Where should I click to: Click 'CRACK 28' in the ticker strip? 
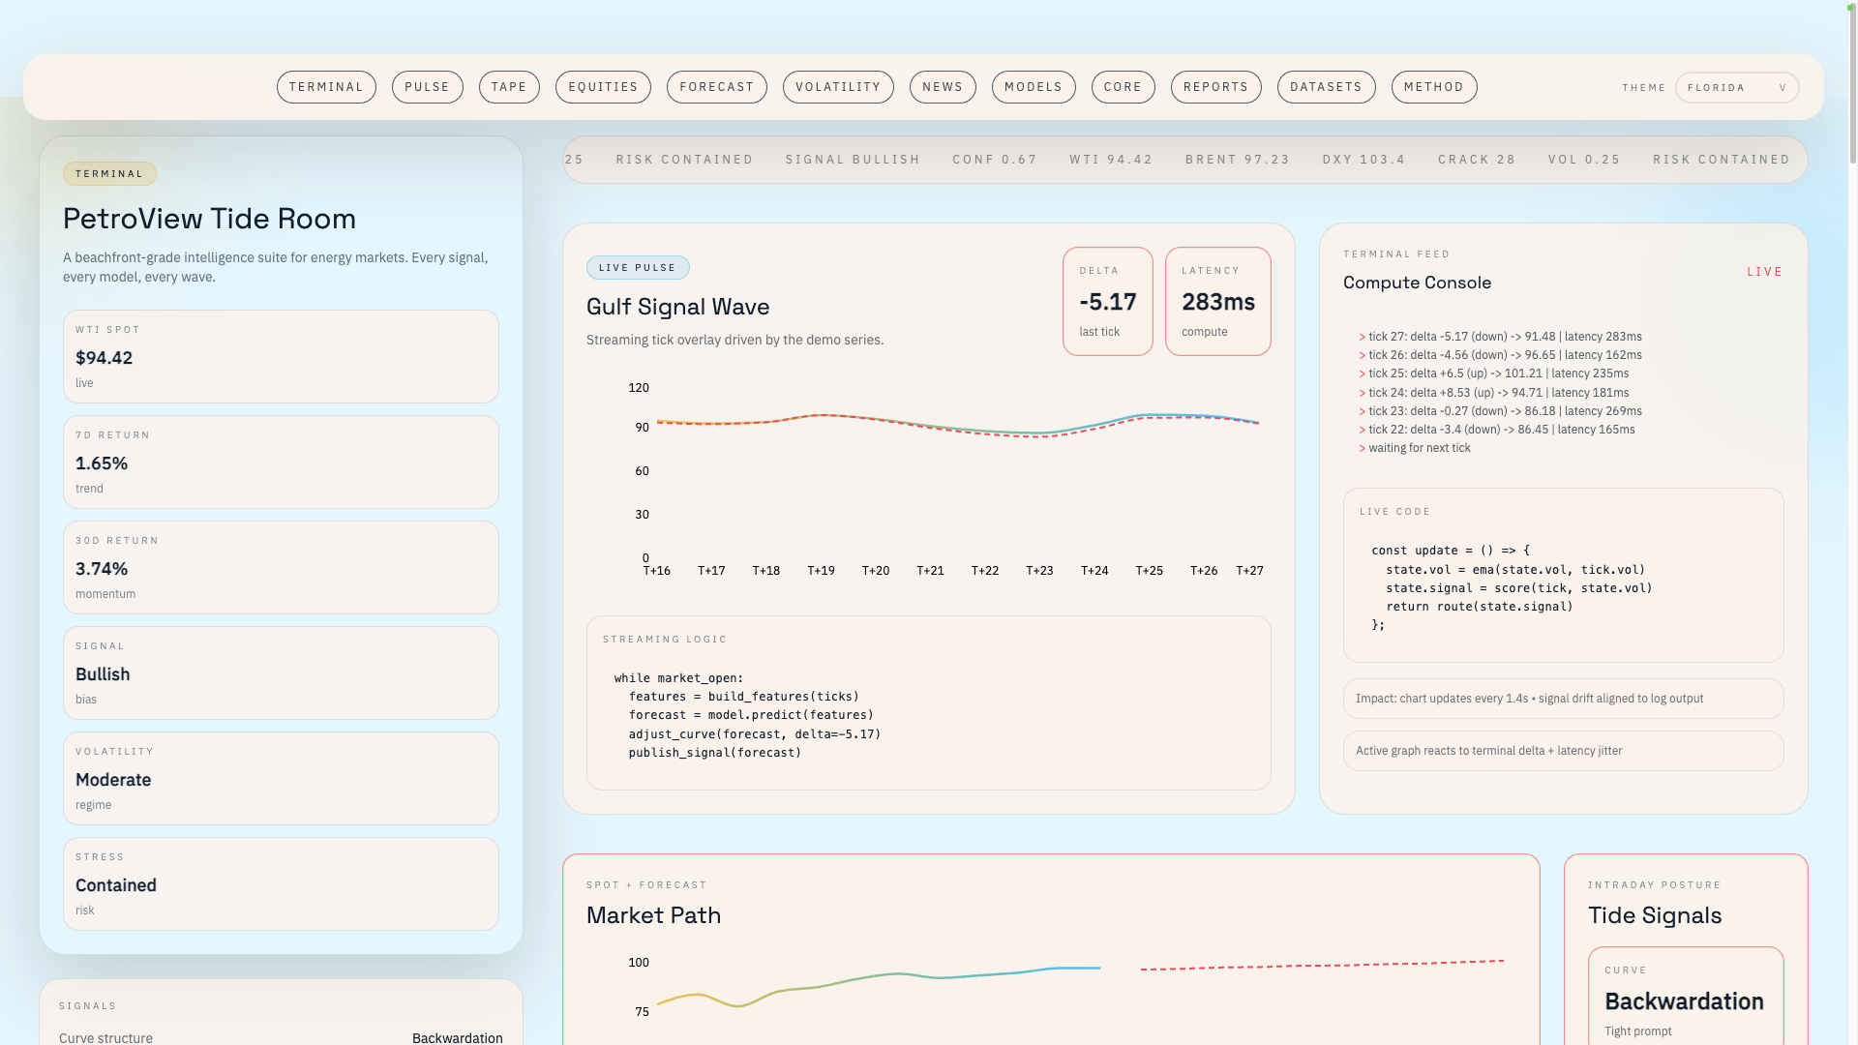[1477, 160]
